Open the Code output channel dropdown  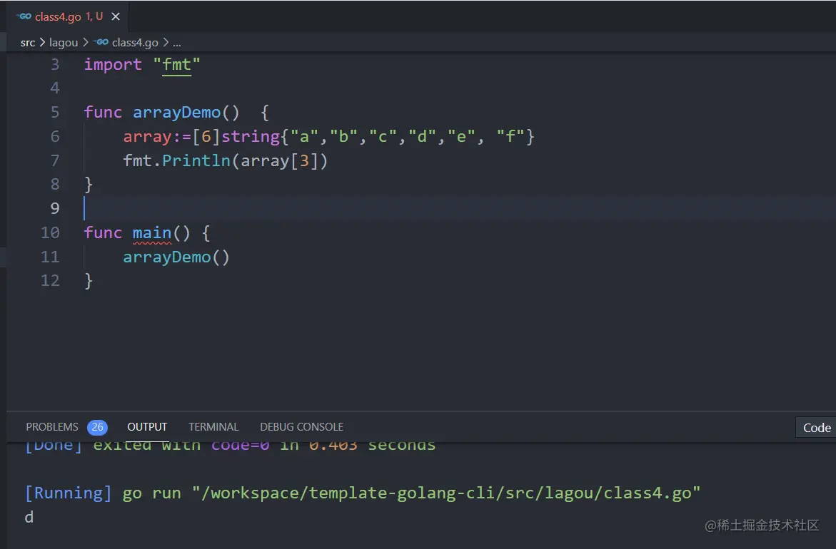[816, 428]
